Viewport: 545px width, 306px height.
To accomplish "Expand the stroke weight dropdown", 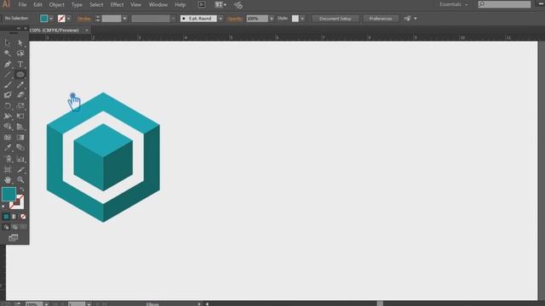I will 124,19.
